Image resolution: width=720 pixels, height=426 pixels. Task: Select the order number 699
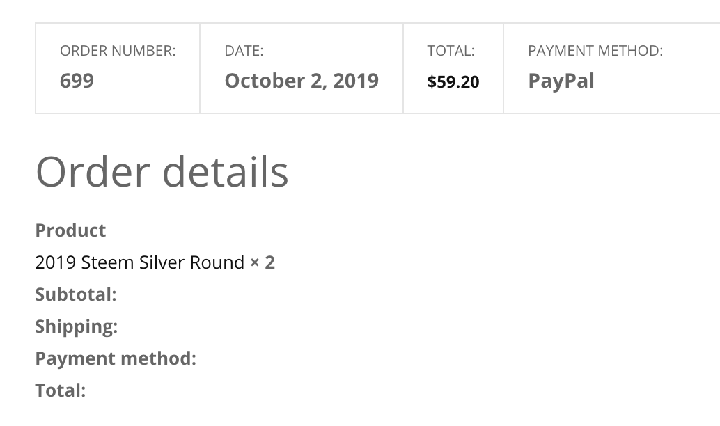coord(77,81)
